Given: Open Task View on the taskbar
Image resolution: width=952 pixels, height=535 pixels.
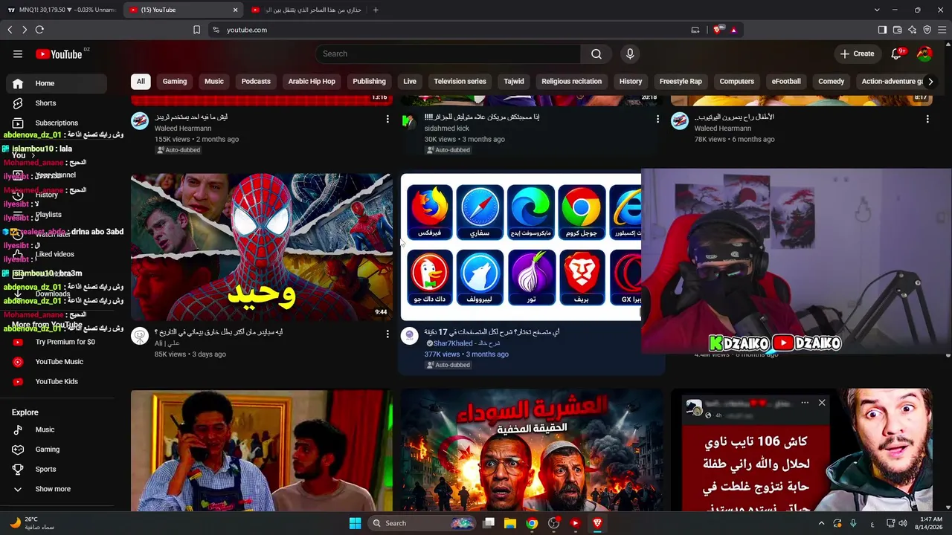Looking at the screenshot, I should 489,523.
